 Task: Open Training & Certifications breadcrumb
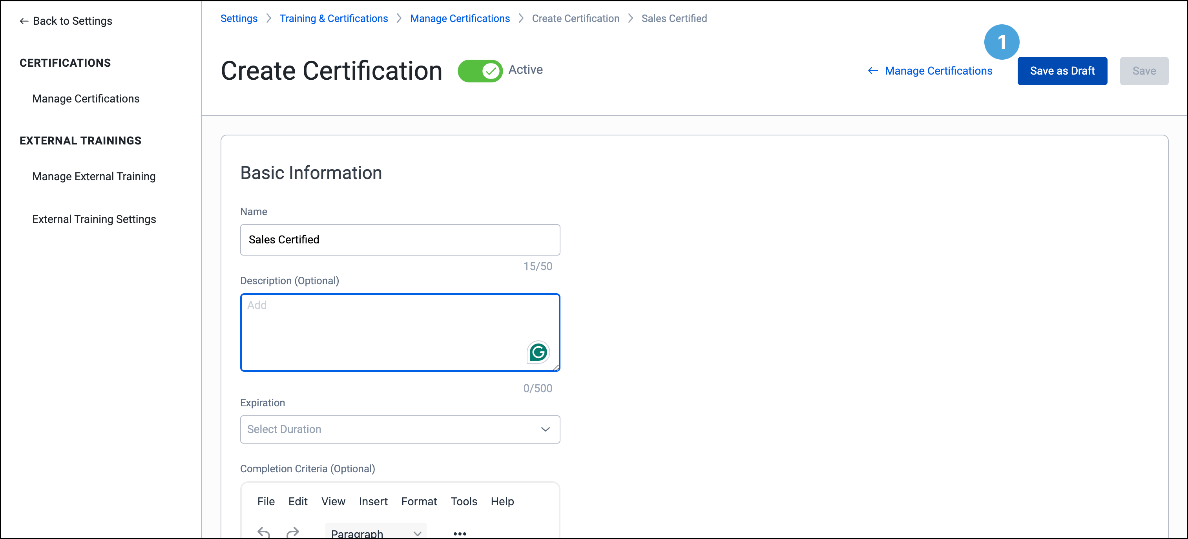(x=334, y=18)
